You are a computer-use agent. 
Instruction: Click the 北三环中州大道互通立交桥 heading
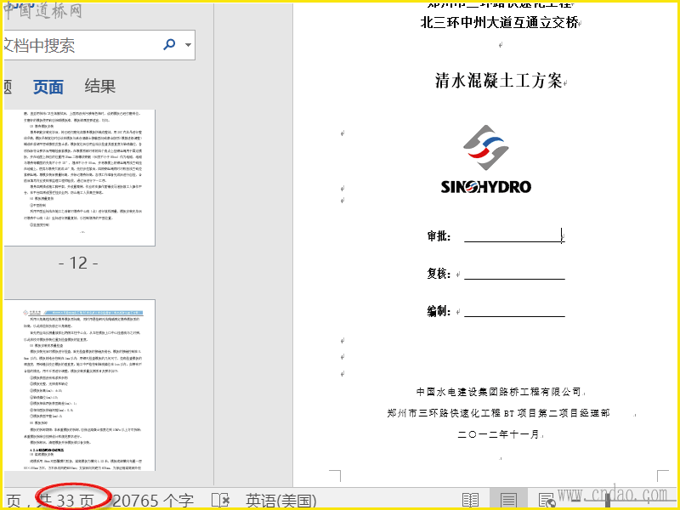click(499, 22)
